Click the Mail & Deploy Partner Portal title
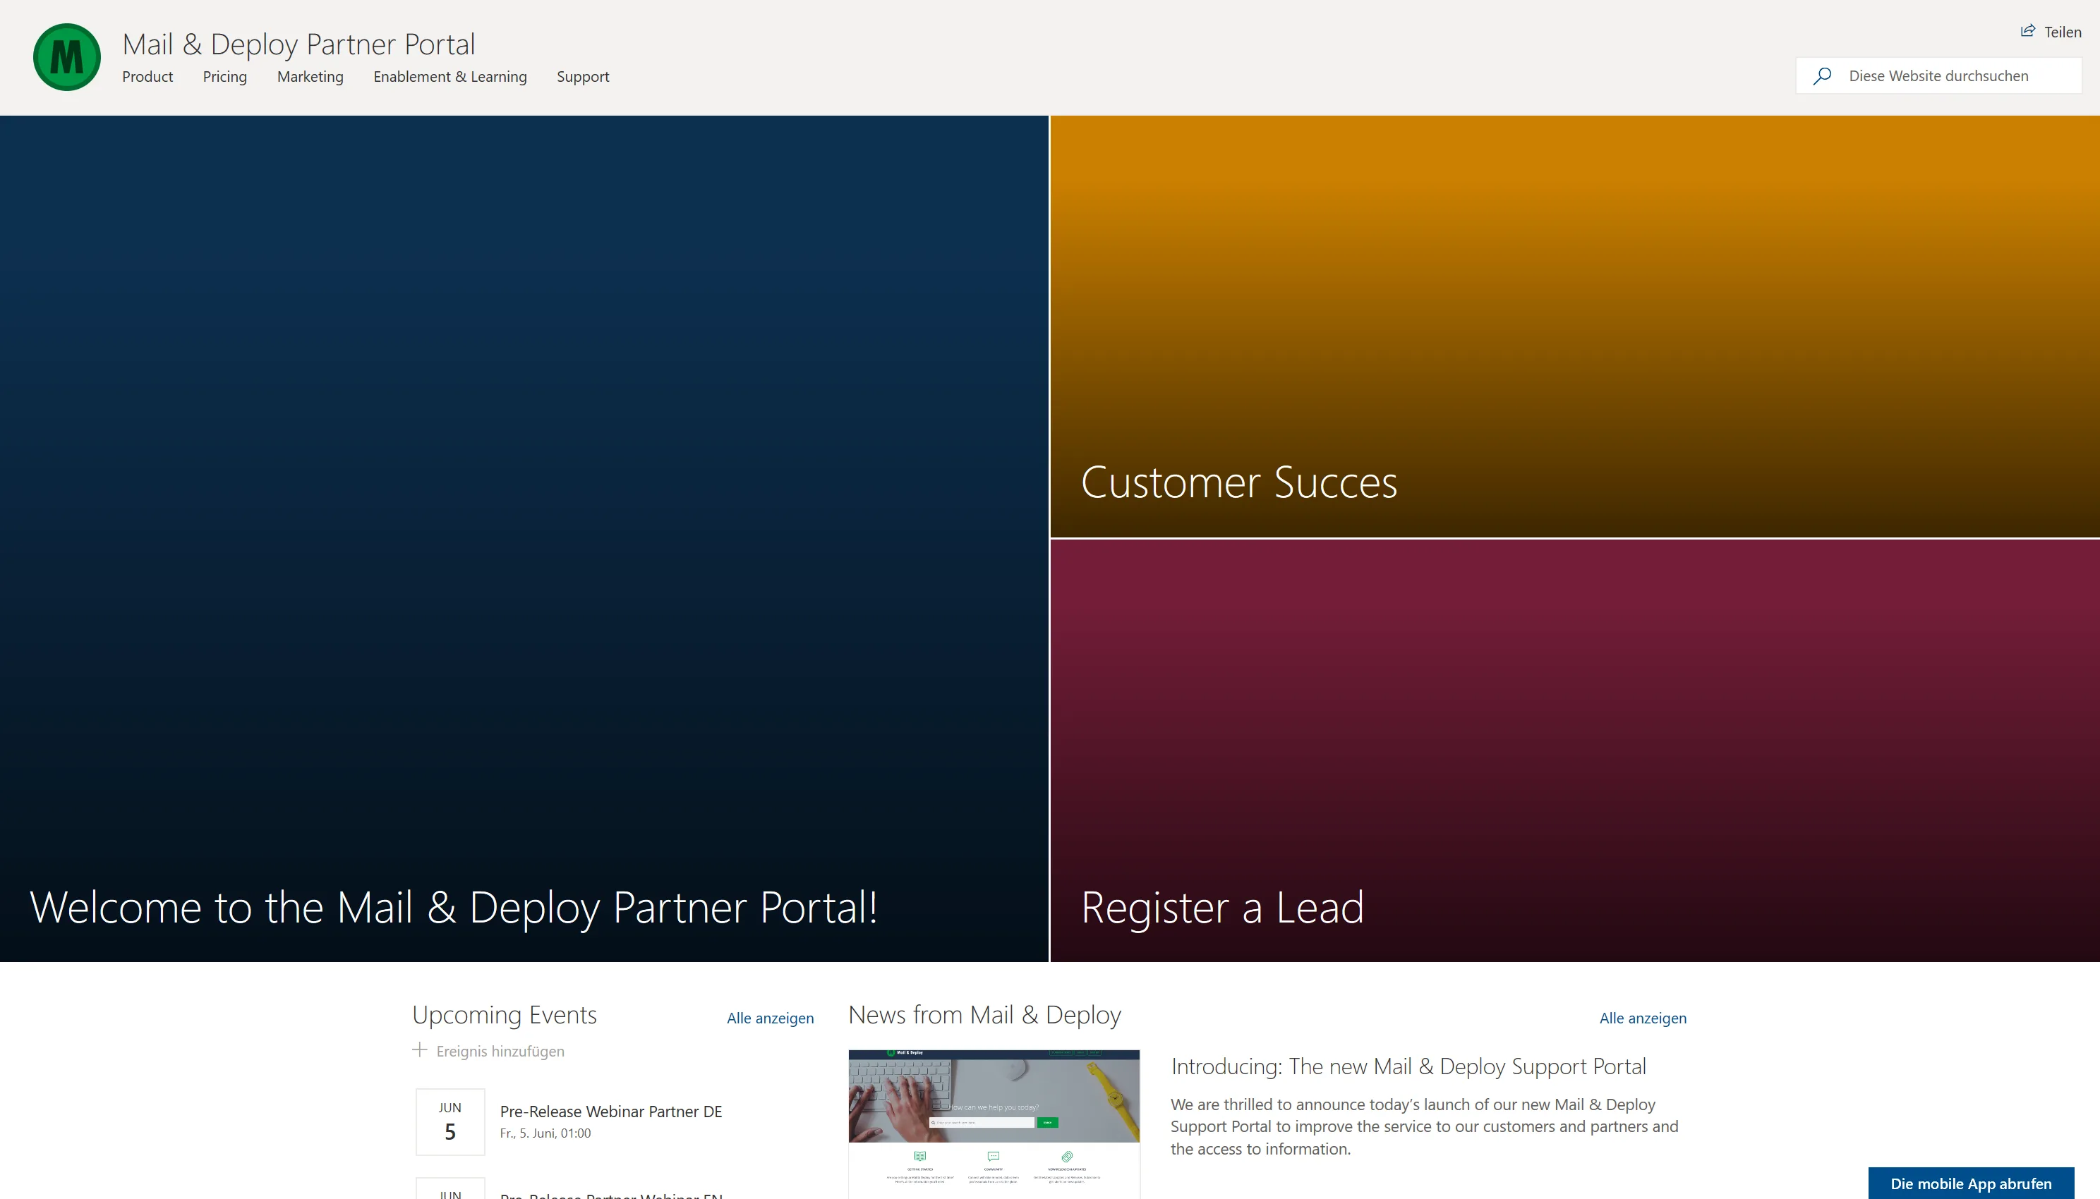Viewport: 2100px width, 1199px height. point(298,44)
